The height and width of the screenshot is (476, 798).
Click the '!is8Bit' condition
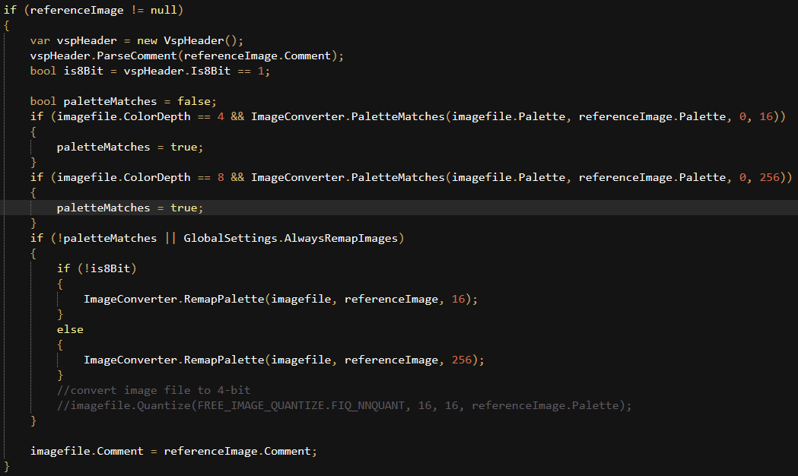coord(107,268)
